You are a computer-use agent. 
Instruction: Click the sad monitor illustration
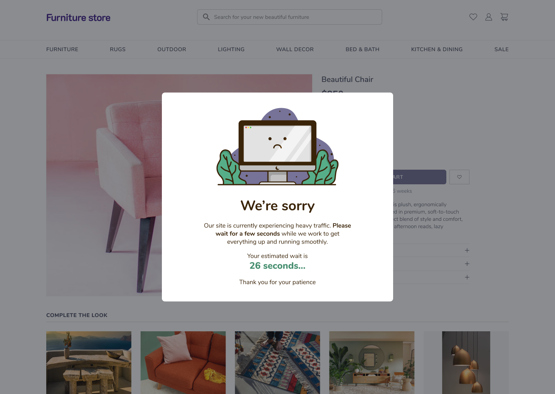[x=277, y=146]
